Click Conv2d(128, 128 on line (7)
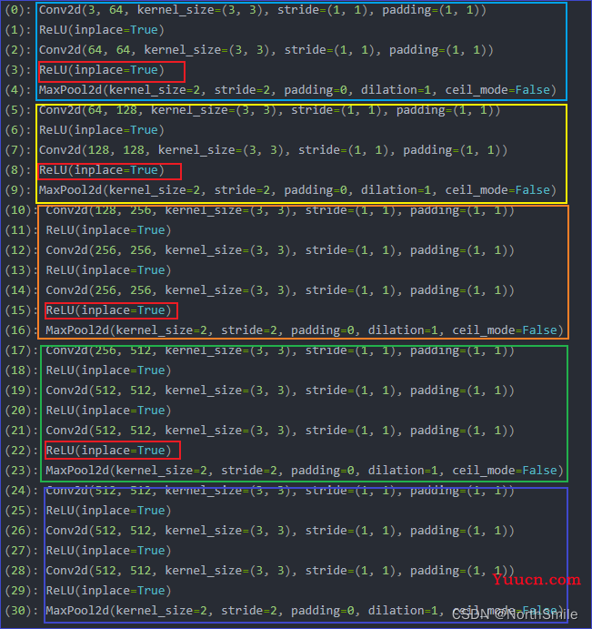This screenshot has height=629, width=592. [x=91, y=150]
